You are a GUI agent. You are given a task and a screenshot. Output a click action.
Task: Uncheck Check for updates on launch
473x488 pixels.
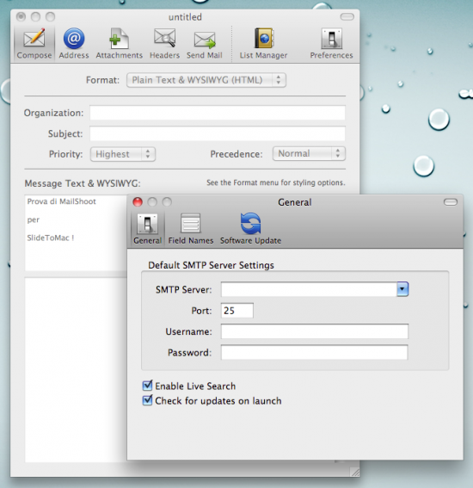(147, 400)
